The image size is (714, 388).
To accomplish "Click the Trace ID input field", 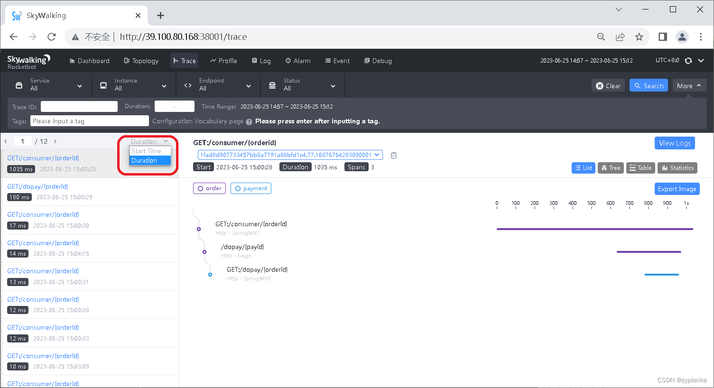I will [79, 106].
